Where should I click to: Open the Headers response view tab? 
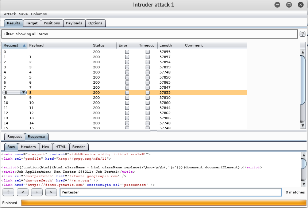28,147
